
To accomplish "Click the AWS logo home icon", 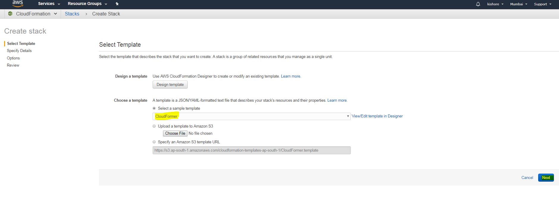I will pyautogui.click(x=18, y=4).
